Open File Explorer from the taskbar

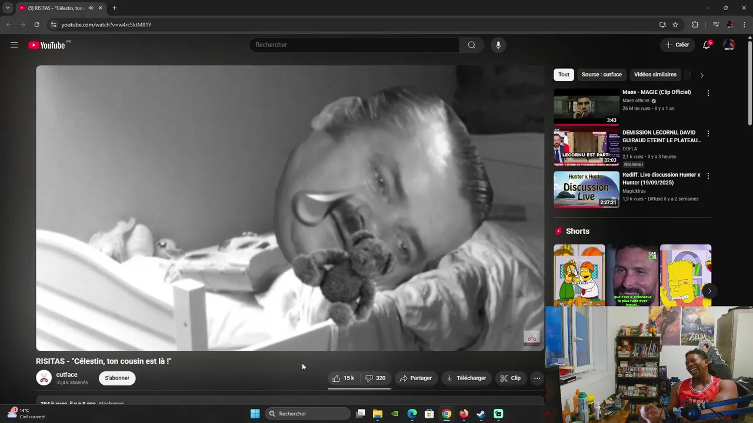pyautogui.click(x=378, y=414)
